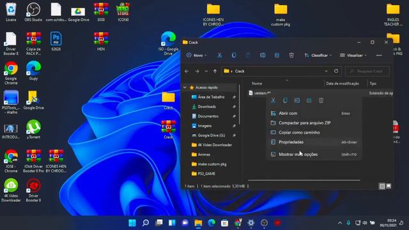Viewport: 409px width, 230px height.
Task: Choose Mostrar mais opções
Action: click(314, 155)
